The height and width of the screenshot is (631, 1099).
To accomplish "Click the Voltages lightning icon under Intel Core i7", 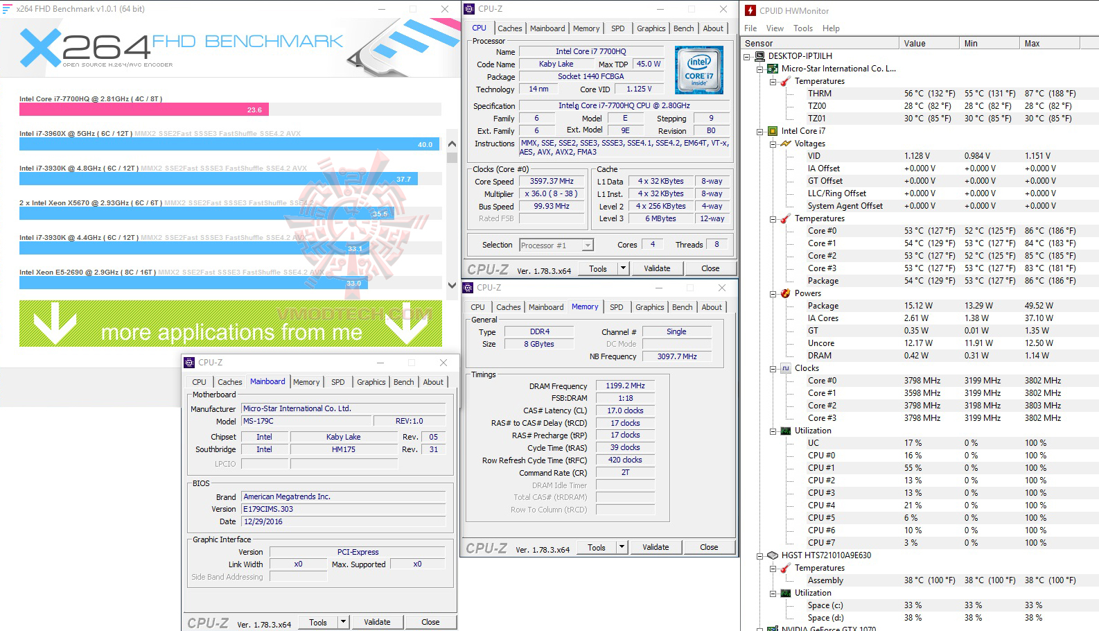I will pos(785,144).
